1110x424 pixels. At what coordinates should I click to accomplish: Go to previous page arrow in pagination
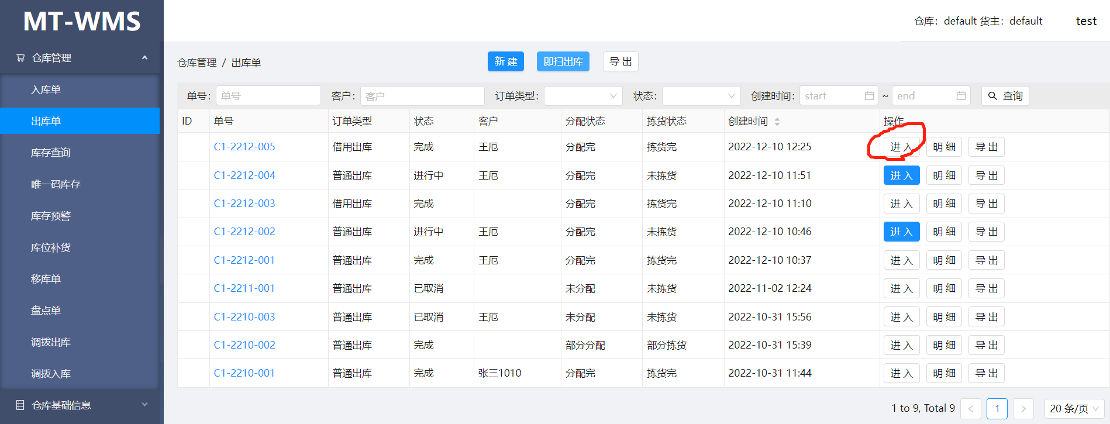(971, 409)
